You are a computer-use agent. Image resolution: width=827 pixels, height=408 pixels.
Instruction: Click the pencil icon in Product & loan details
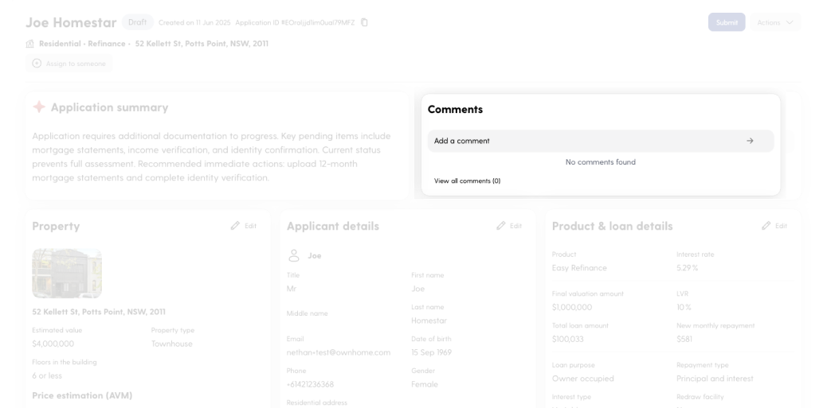tap(766, 226)
